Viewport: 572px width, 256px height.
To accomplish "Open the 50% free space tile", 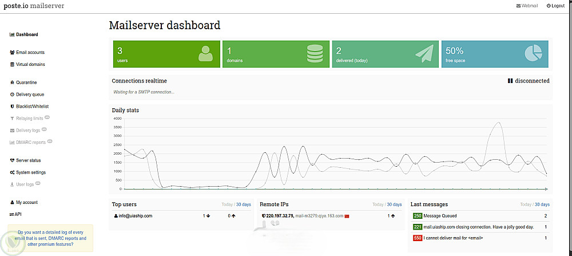I will coord(495,54).
